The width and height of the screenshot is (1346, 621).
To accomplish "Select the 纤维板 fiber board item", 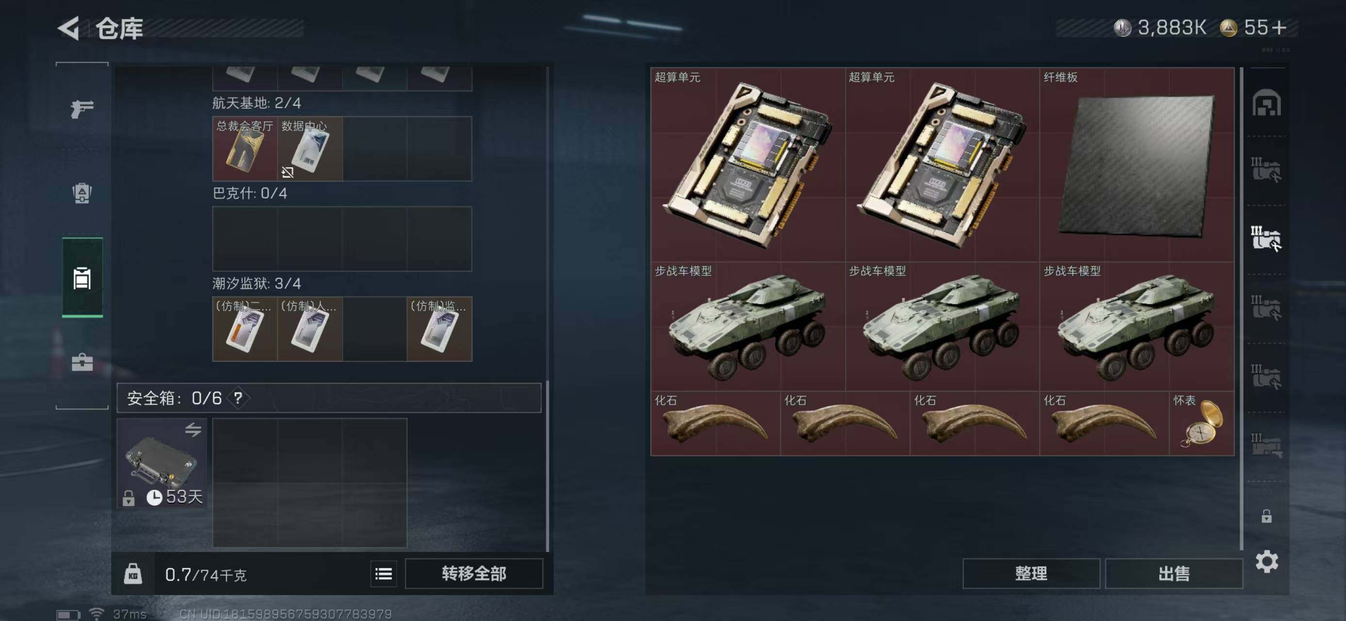I will [1137, 164].
